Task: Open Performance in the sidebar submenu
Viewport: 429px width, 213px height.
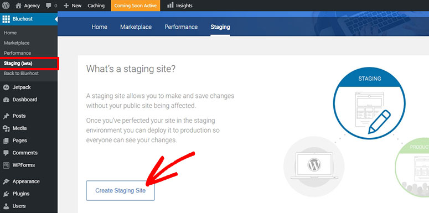Action: 17,53
